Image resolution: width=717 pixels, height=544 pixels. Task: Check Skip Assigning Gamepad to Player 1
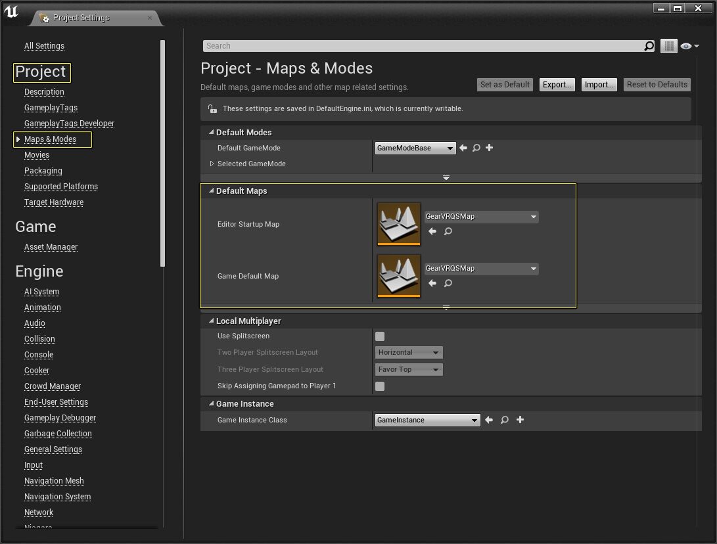click(x=379, y=386)
